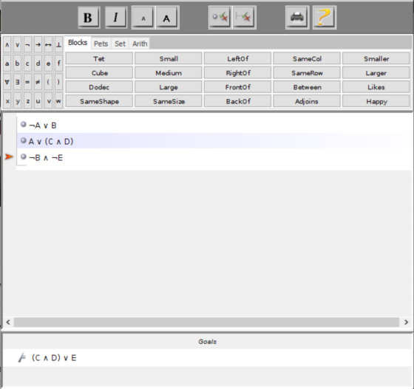Click the printer icon
414x389 pixels.
(x=297, y=18)
